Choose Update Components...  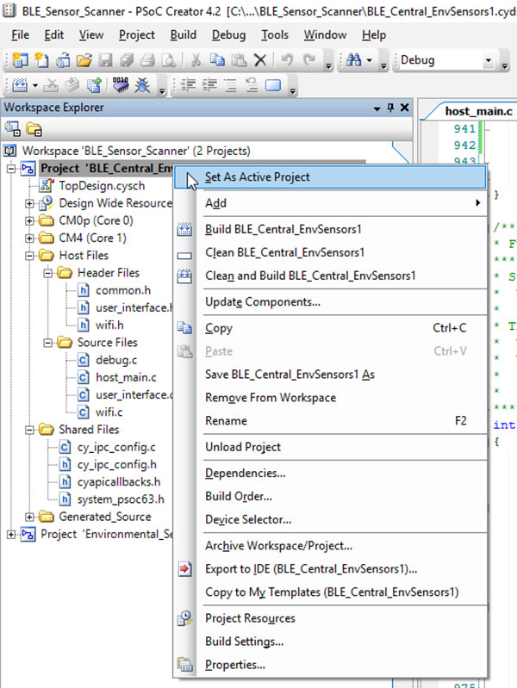pyautogui.click(x=330, y=302)
